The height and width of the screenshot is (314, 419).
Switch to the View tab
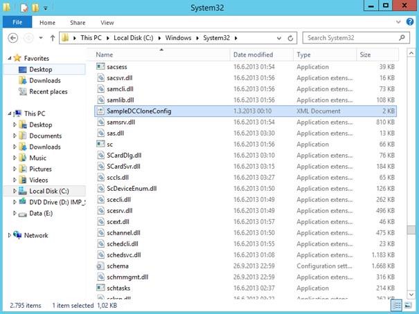pyautogui.click(x=107, y=23)
